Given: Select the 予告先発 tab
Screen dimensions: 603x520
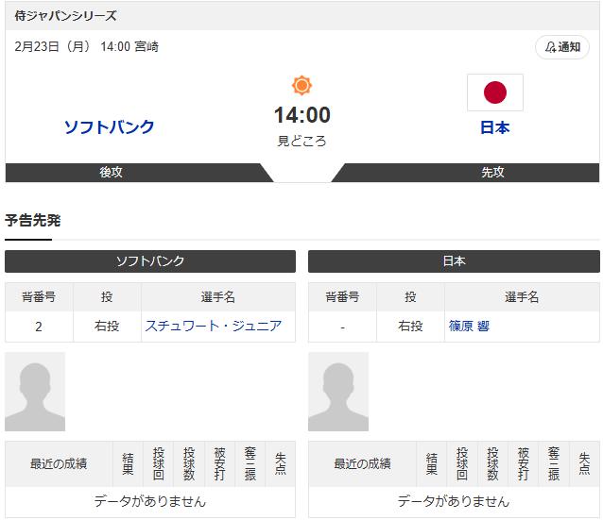Looking at the screenshot, I should click(x=32, y=221).
